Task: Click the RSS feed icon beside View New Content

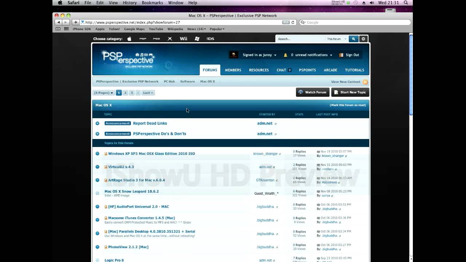Action: [x=365, y=82]
